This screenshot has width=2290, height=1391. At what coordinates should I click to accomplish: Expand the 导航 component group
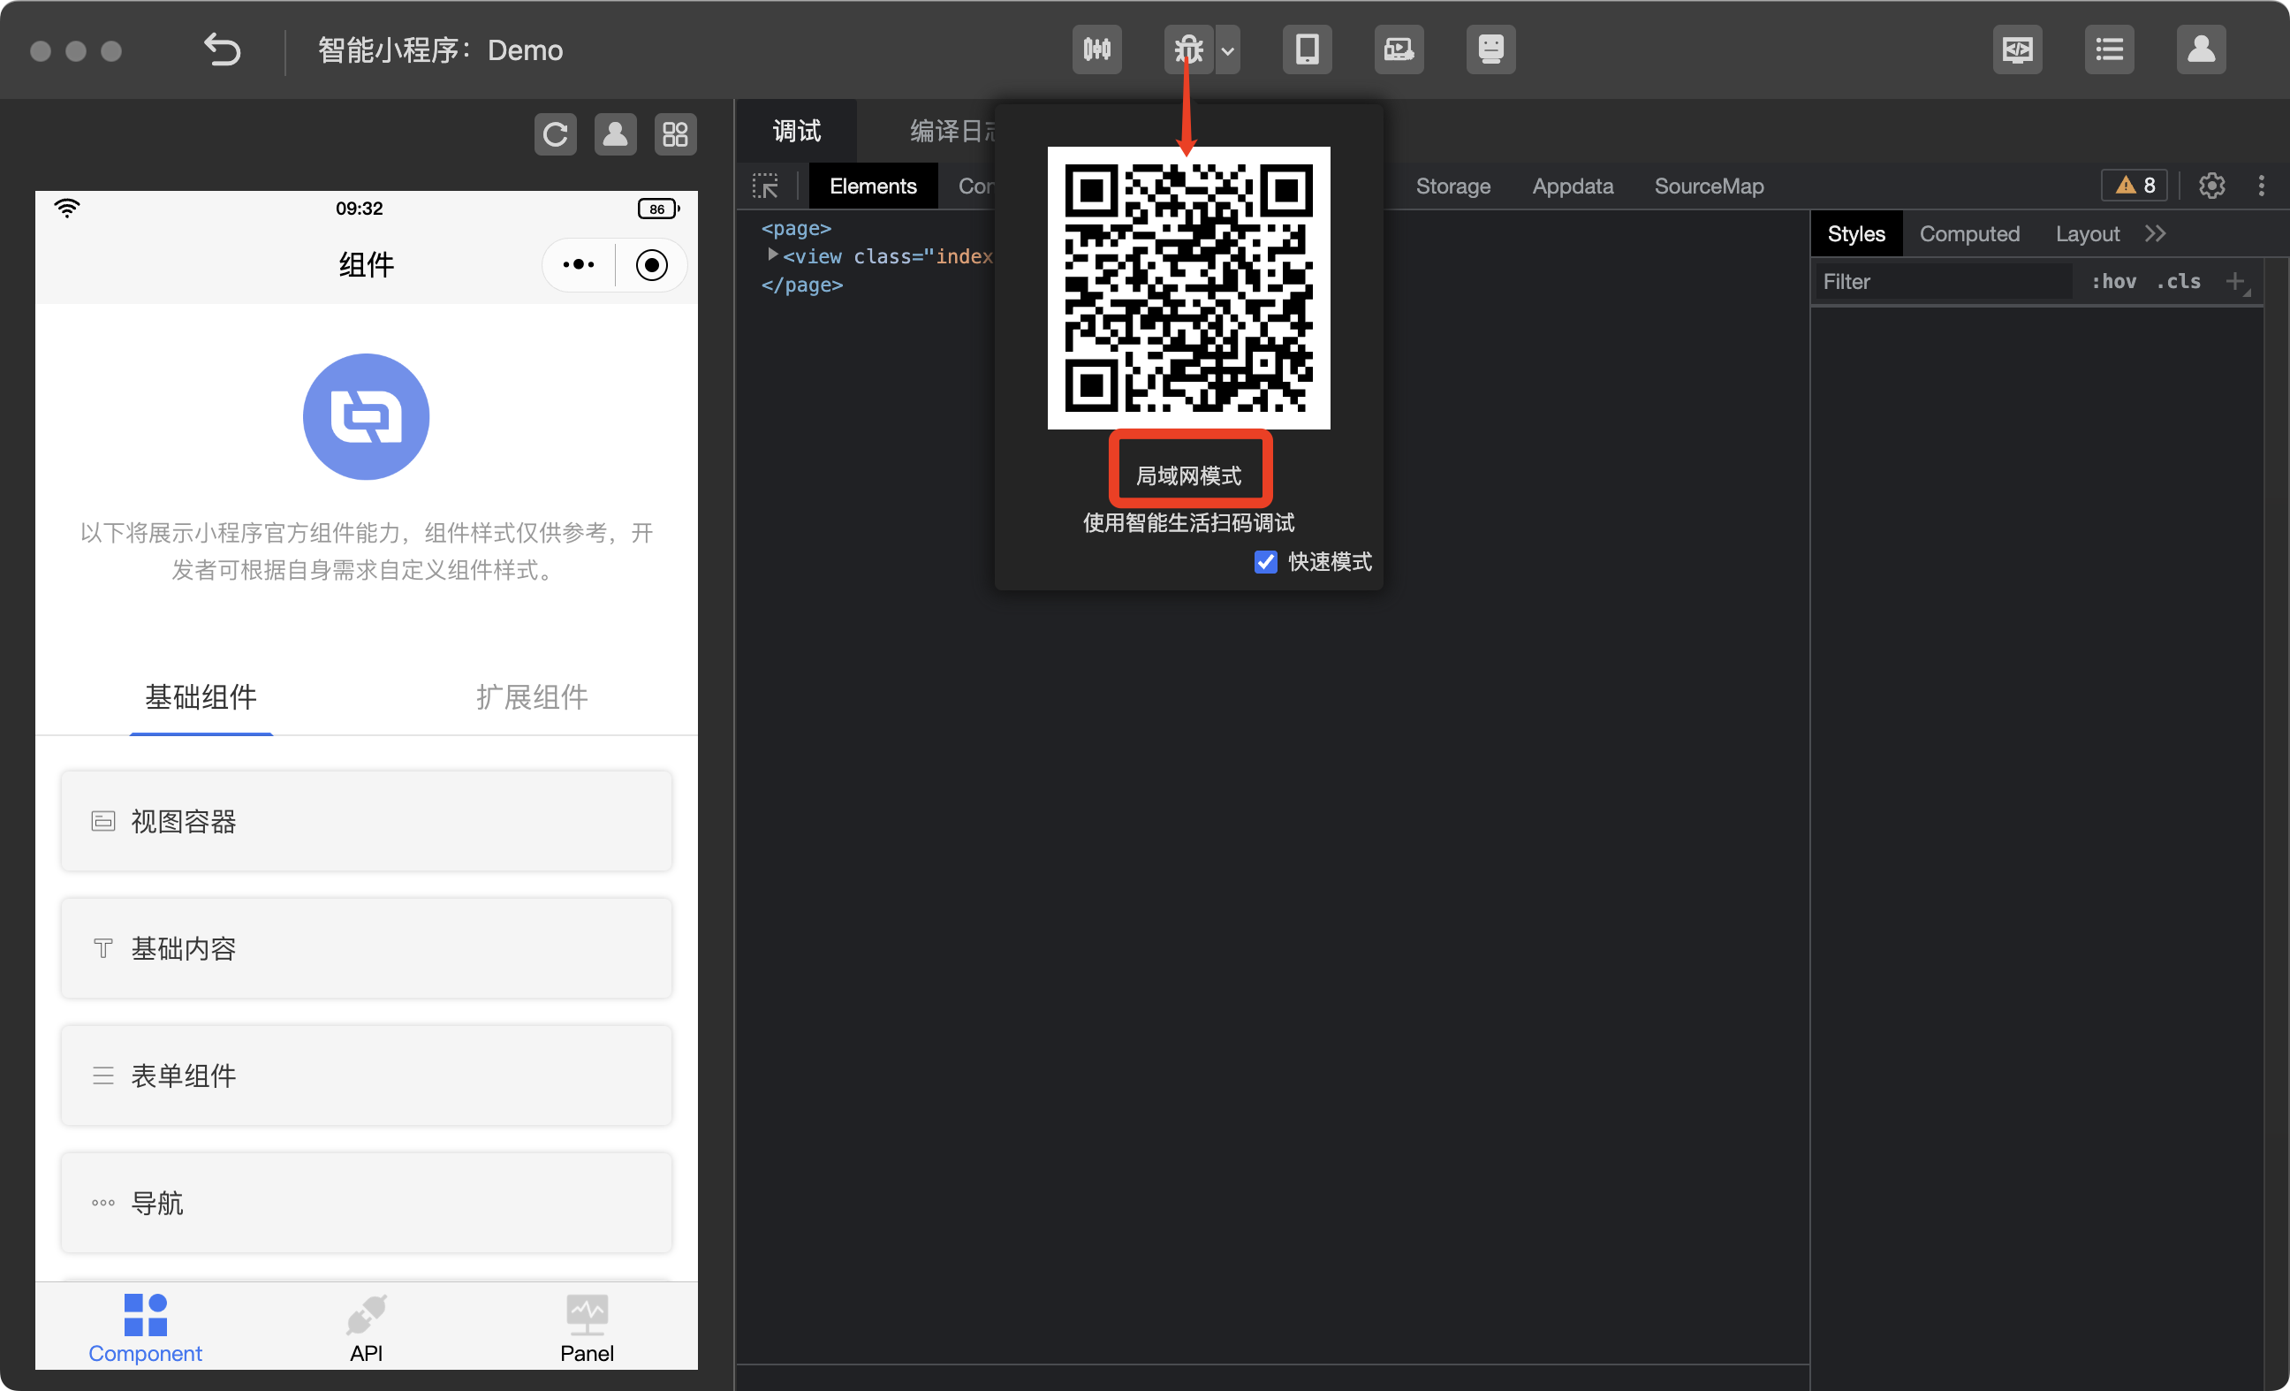click(366, 1202)
